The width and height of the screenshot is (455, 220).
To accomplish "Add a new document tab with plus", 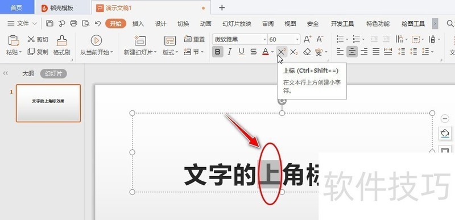I will [222, 8].
